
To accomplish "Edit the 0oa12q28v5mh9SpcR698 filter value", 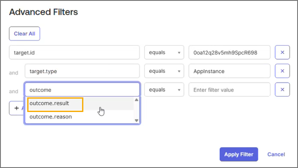I will [229, 52].
